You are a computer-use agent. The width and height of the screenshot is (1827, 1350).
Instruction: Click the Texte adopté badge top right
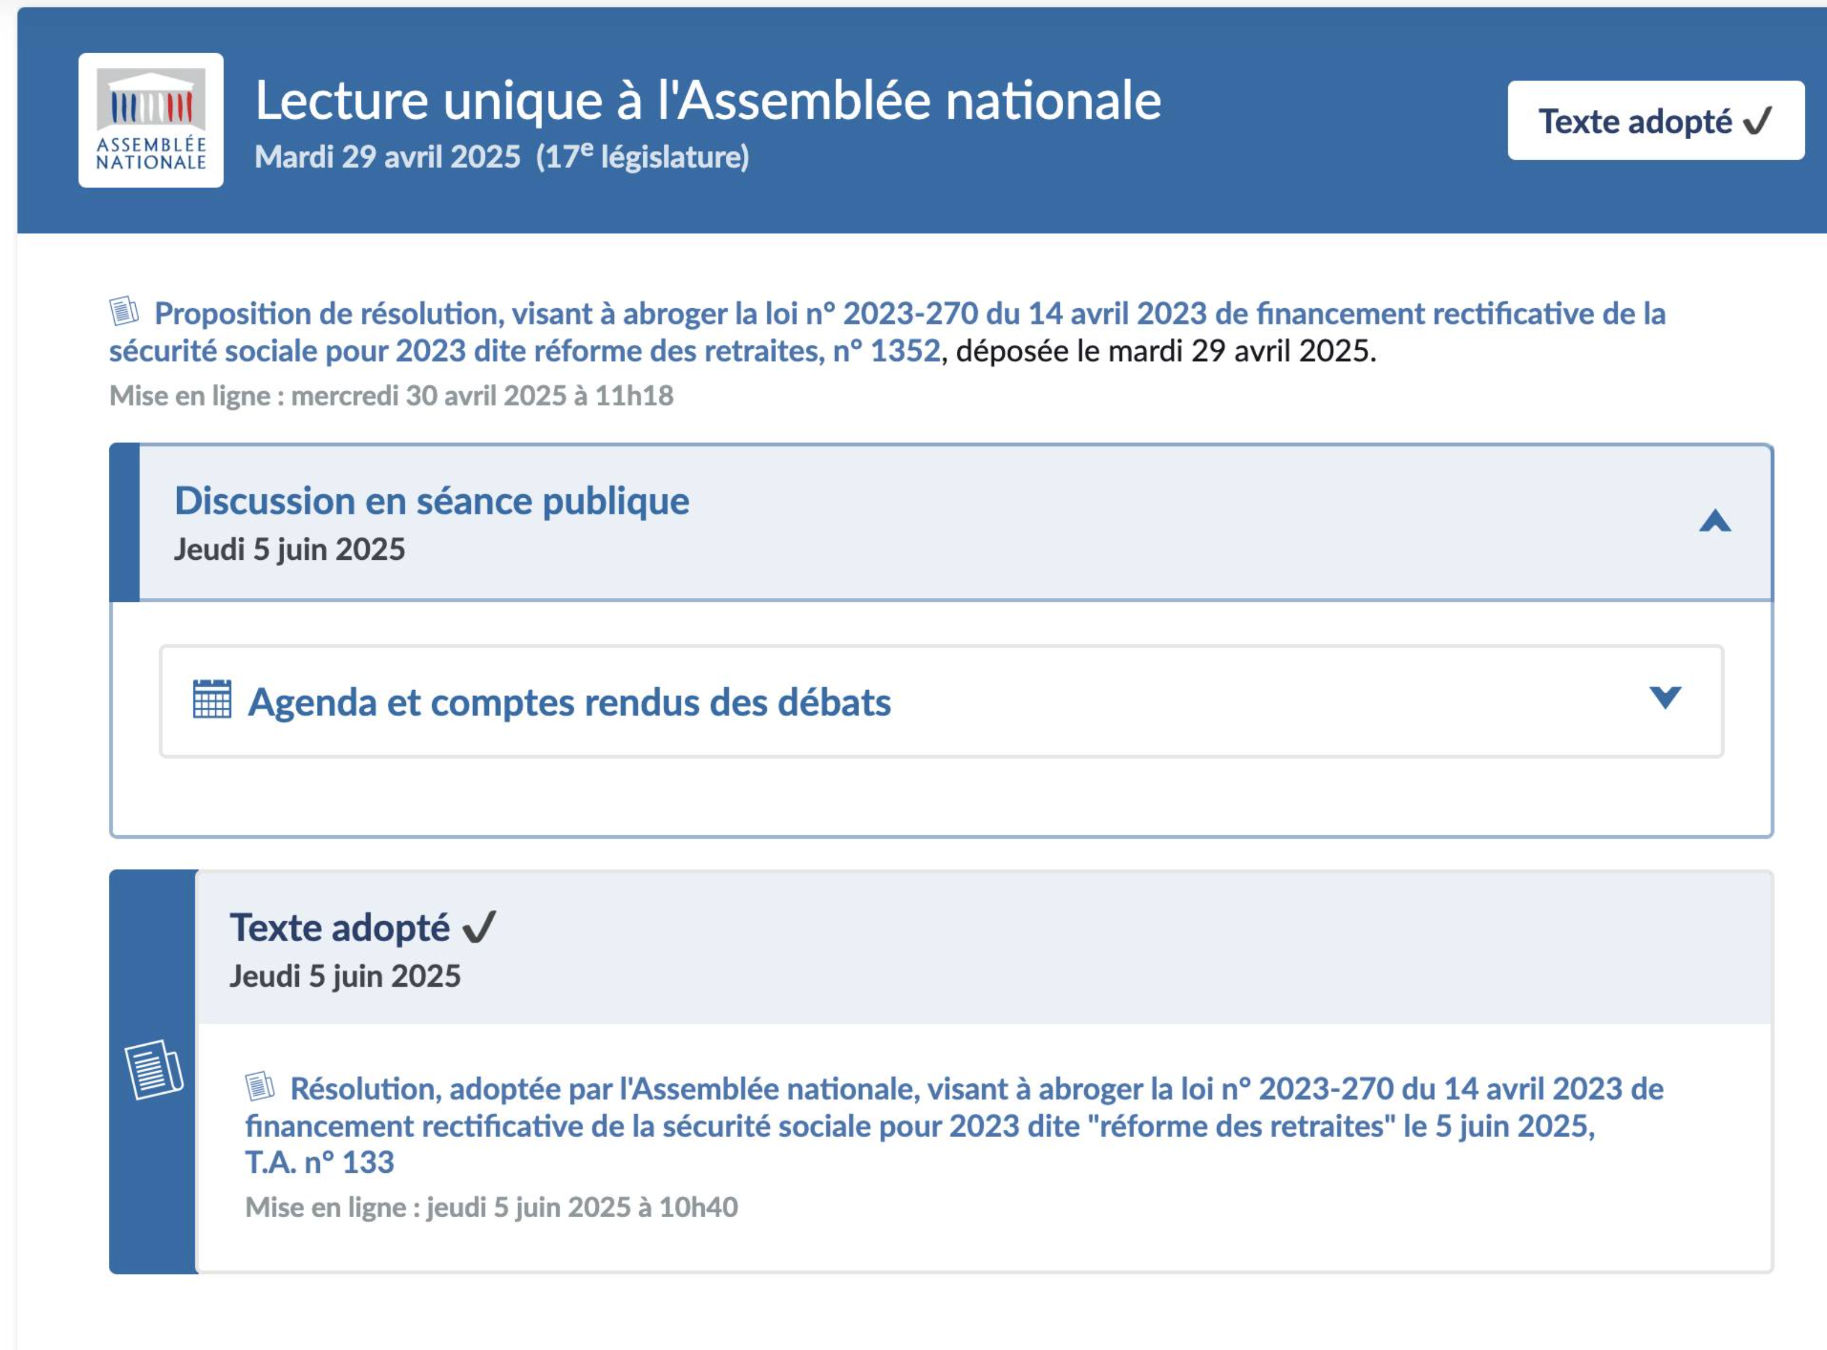pos(1657,121)
